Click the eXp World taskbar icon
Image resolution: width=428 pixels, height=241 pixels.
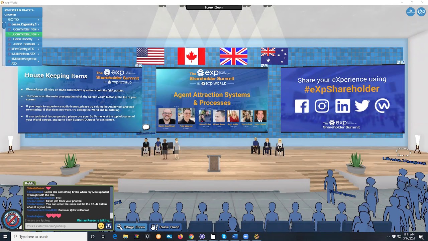click(x=256, y=237)
